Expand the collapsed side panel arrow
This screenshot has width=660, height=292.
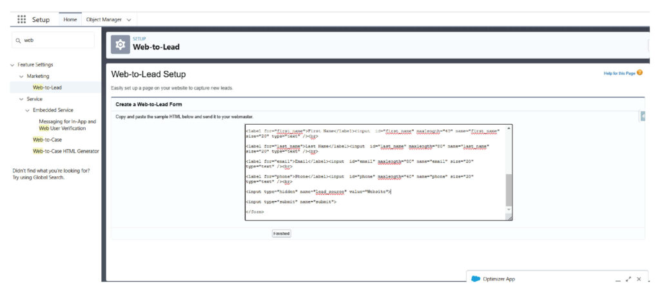coord(643,116)
